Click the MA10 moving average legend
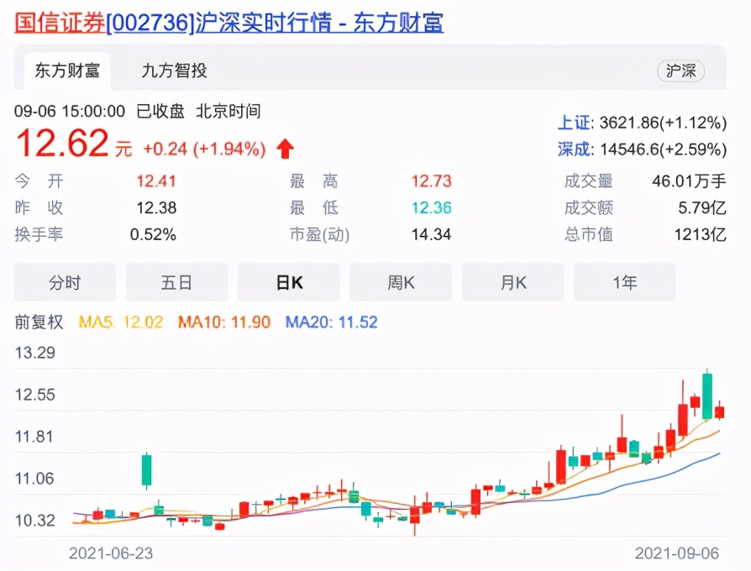The height and width of the screenshot is (571, 751). (224, 322)
